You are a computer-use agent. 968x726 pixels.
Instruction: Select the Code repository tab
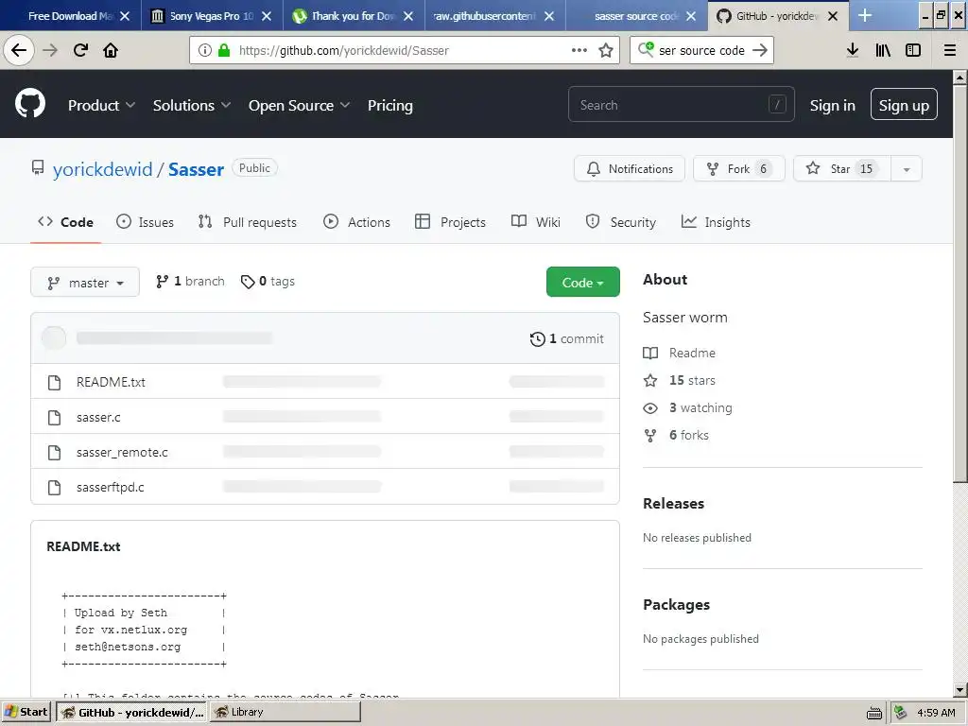65,222
